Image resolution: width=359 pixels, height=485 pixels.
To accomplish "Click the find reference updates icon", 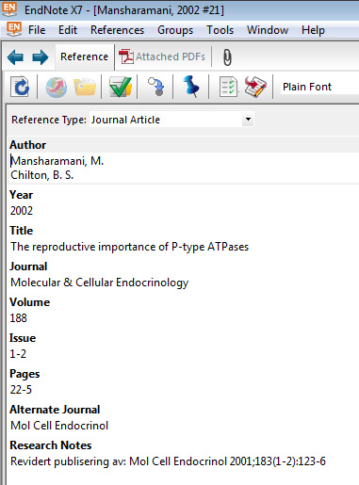I will 156,87.
